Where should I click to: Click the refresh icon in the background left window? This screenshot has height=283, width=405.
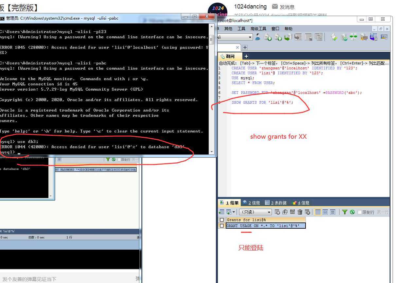[114, 159]
